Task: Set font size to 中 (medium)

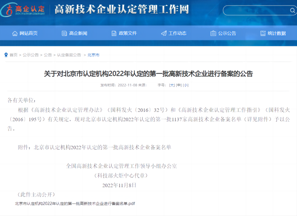Action: 179,85
